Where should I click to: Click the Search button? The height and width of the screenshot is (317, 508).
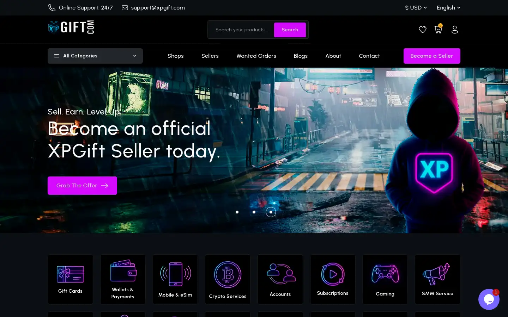(x=290, y=30)
